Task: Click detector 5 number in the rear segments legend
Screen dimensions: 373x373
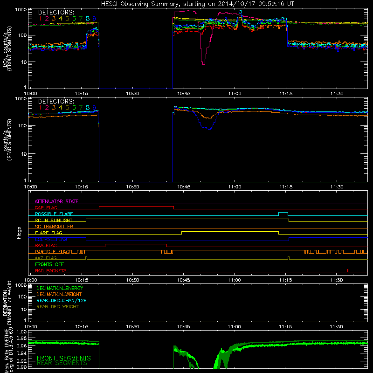Action: point(67,108)
